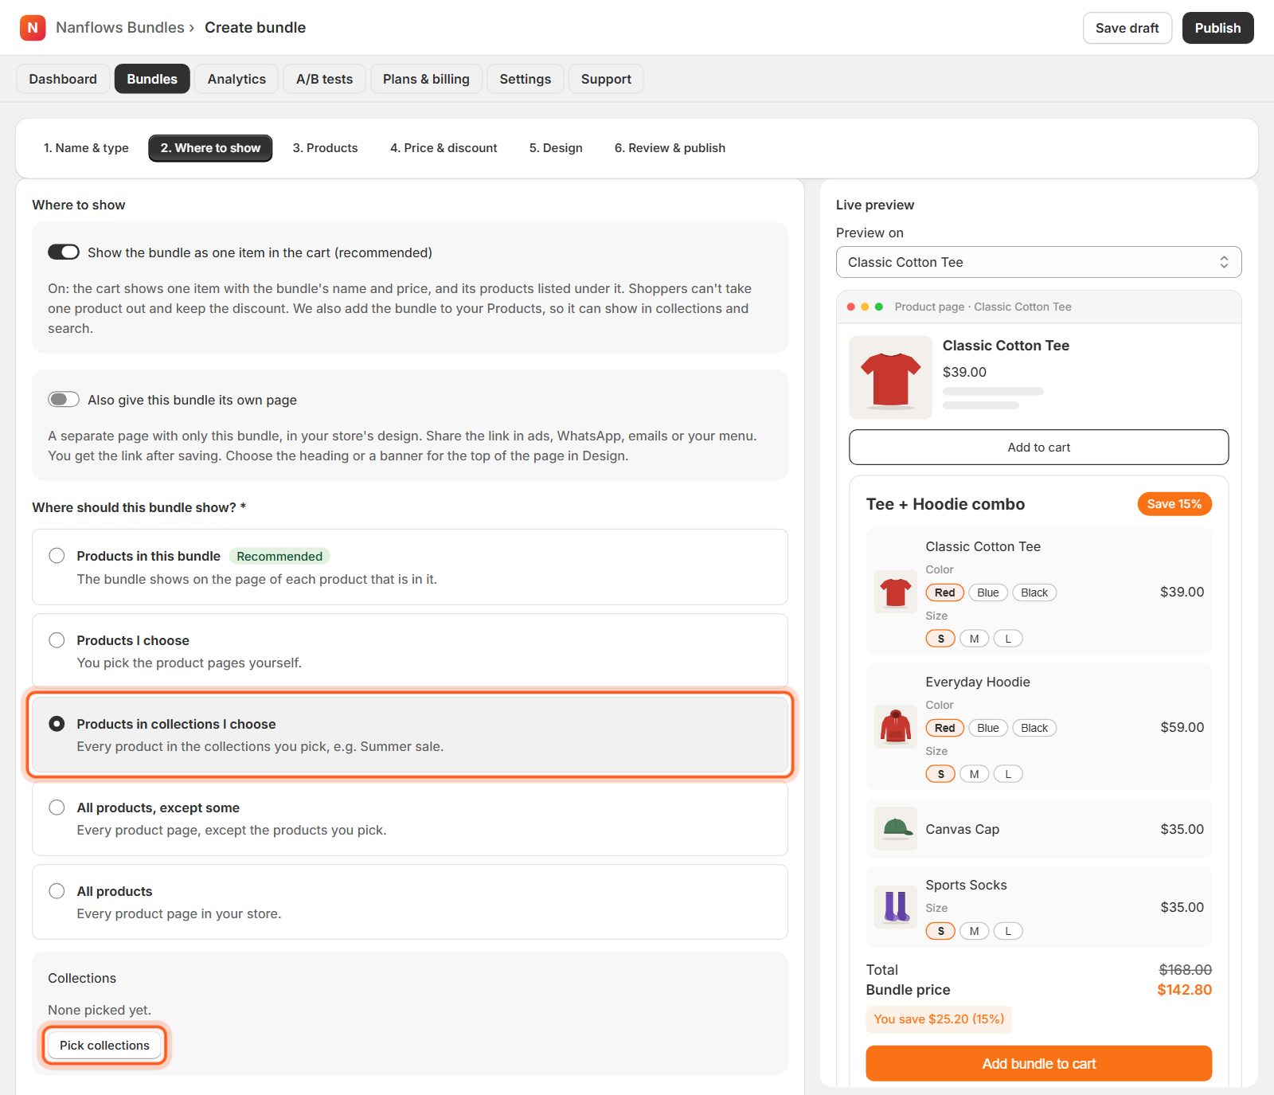The height and width of the screenshot is (1095, 1274).
Task: Click the Everyday Hoodie red hoodie icon
Action: pyautogui.click(x=896, y=727)
